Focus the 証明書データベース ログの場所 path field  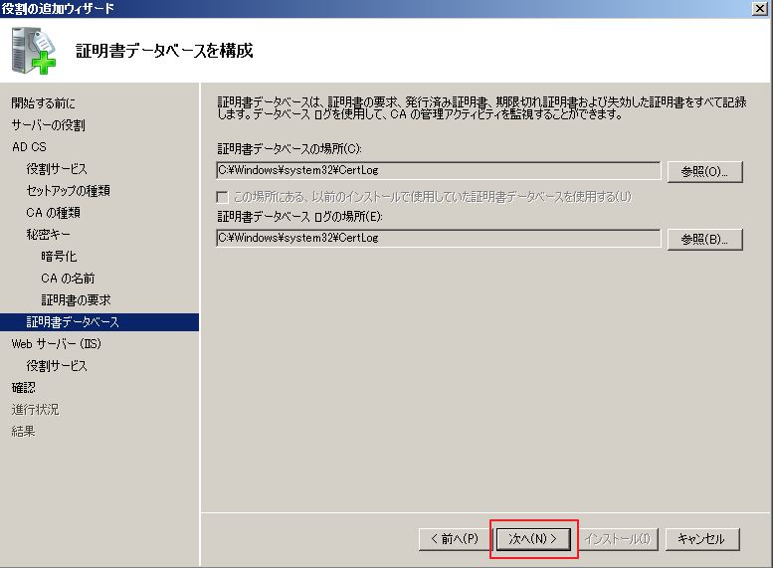439,238
